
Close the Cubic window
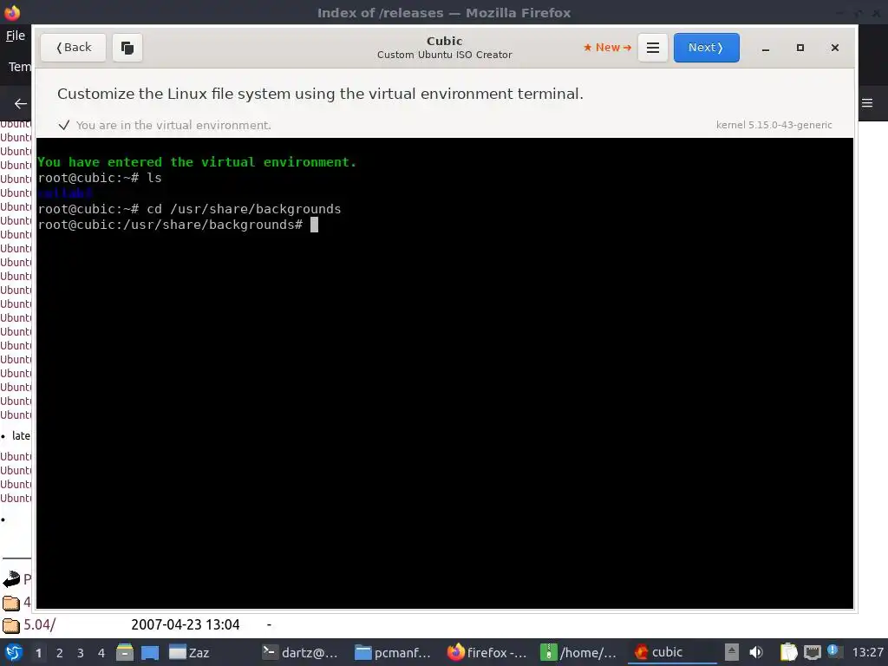(x=835, y=49)
